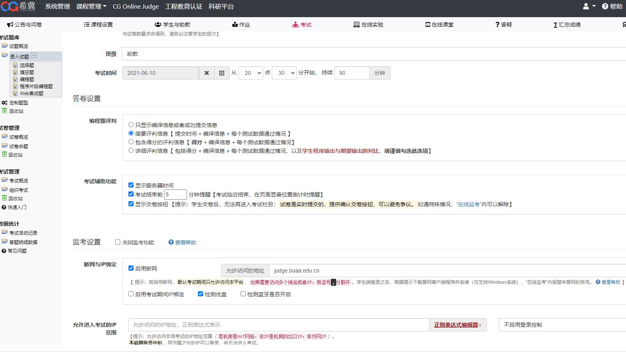Select 只显示编译信息或者成功提交信息 radio option

[x=131, y=125]
